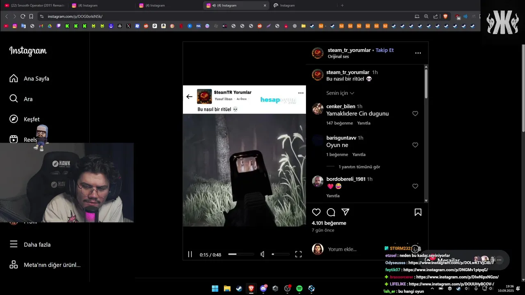
Task: Open YouTube bookmark in bookmarks bar
Action: 6,26
